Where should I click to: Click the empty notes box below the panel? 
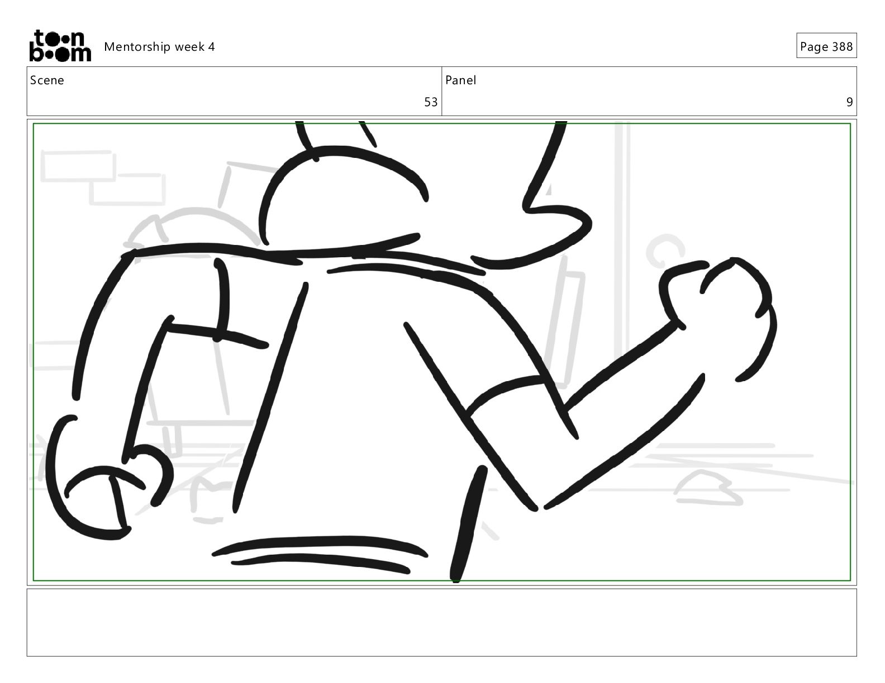click(442, 622)
